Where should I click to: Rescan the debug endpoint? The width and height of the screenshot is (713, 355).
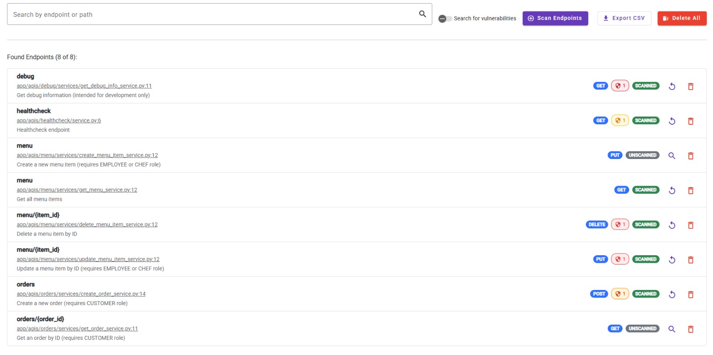click(672, 86)
